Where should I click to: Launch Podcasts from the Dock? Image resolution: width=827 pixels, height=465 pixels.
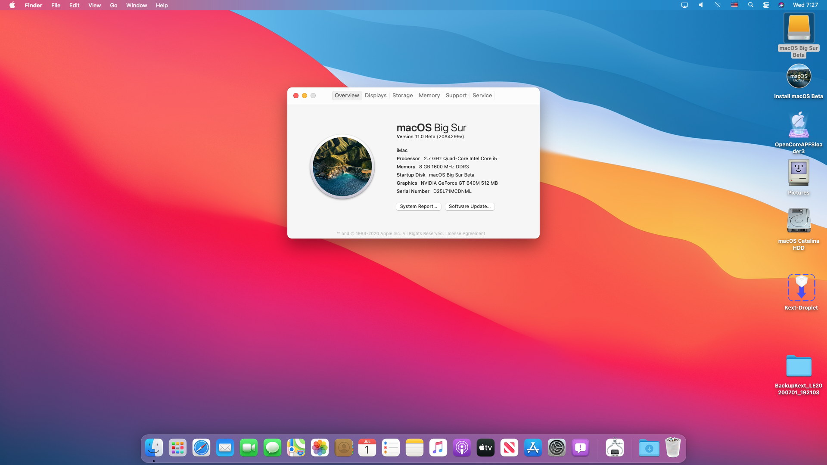[x=462, y=448]
